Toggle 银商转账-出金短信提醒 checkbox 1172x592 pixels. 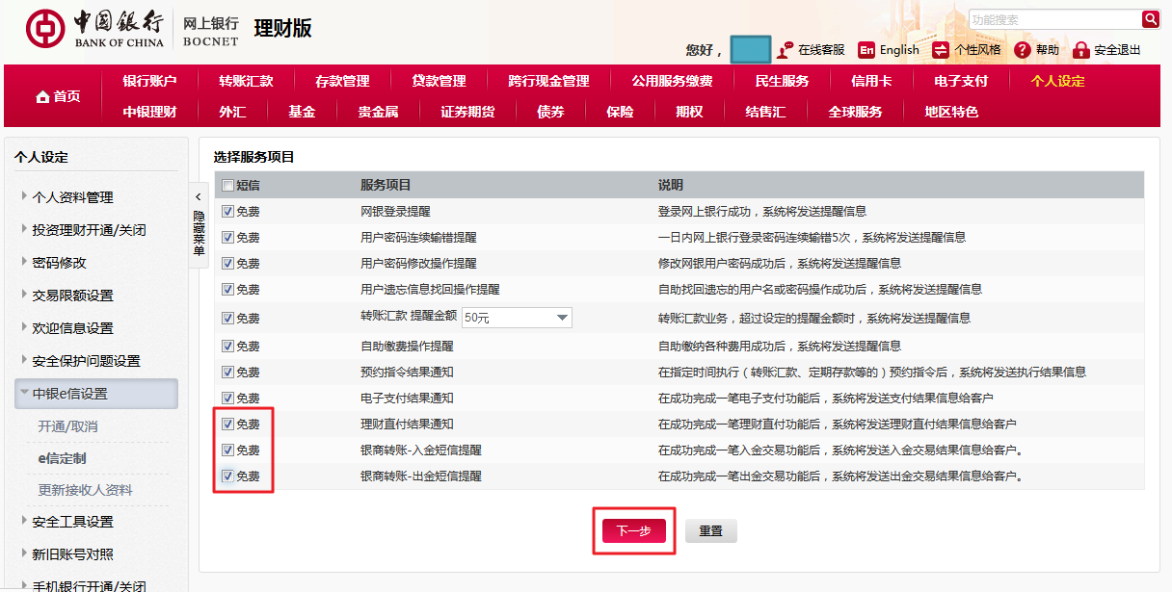227,476
